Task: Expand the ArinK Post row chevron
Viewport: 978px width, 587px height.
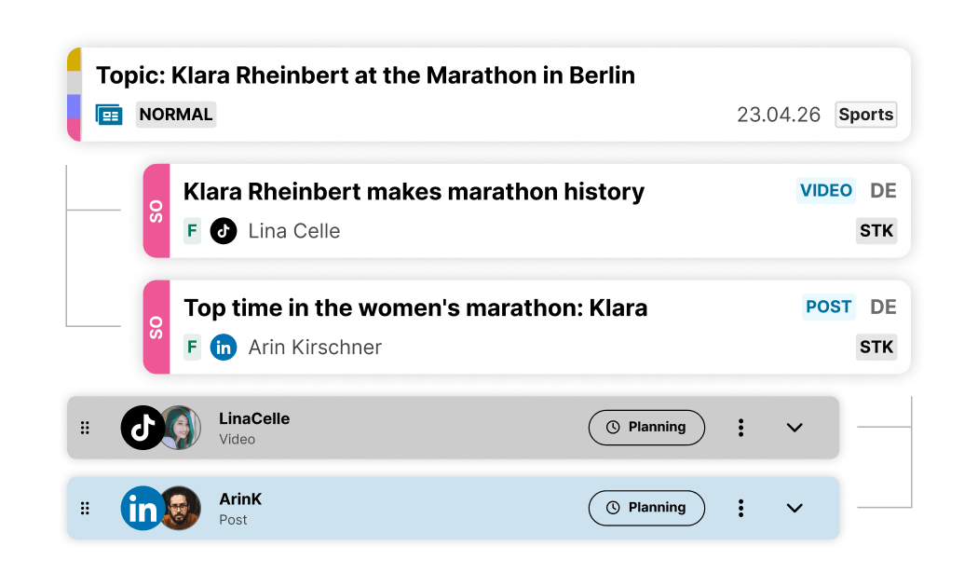Action: [795, 509]
